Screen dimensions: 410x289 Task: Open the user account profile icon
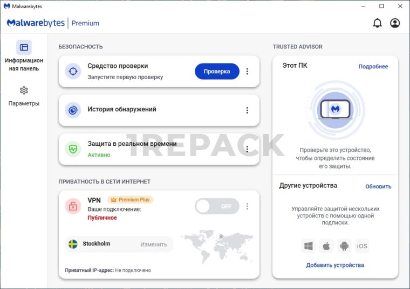click(395, 23)
